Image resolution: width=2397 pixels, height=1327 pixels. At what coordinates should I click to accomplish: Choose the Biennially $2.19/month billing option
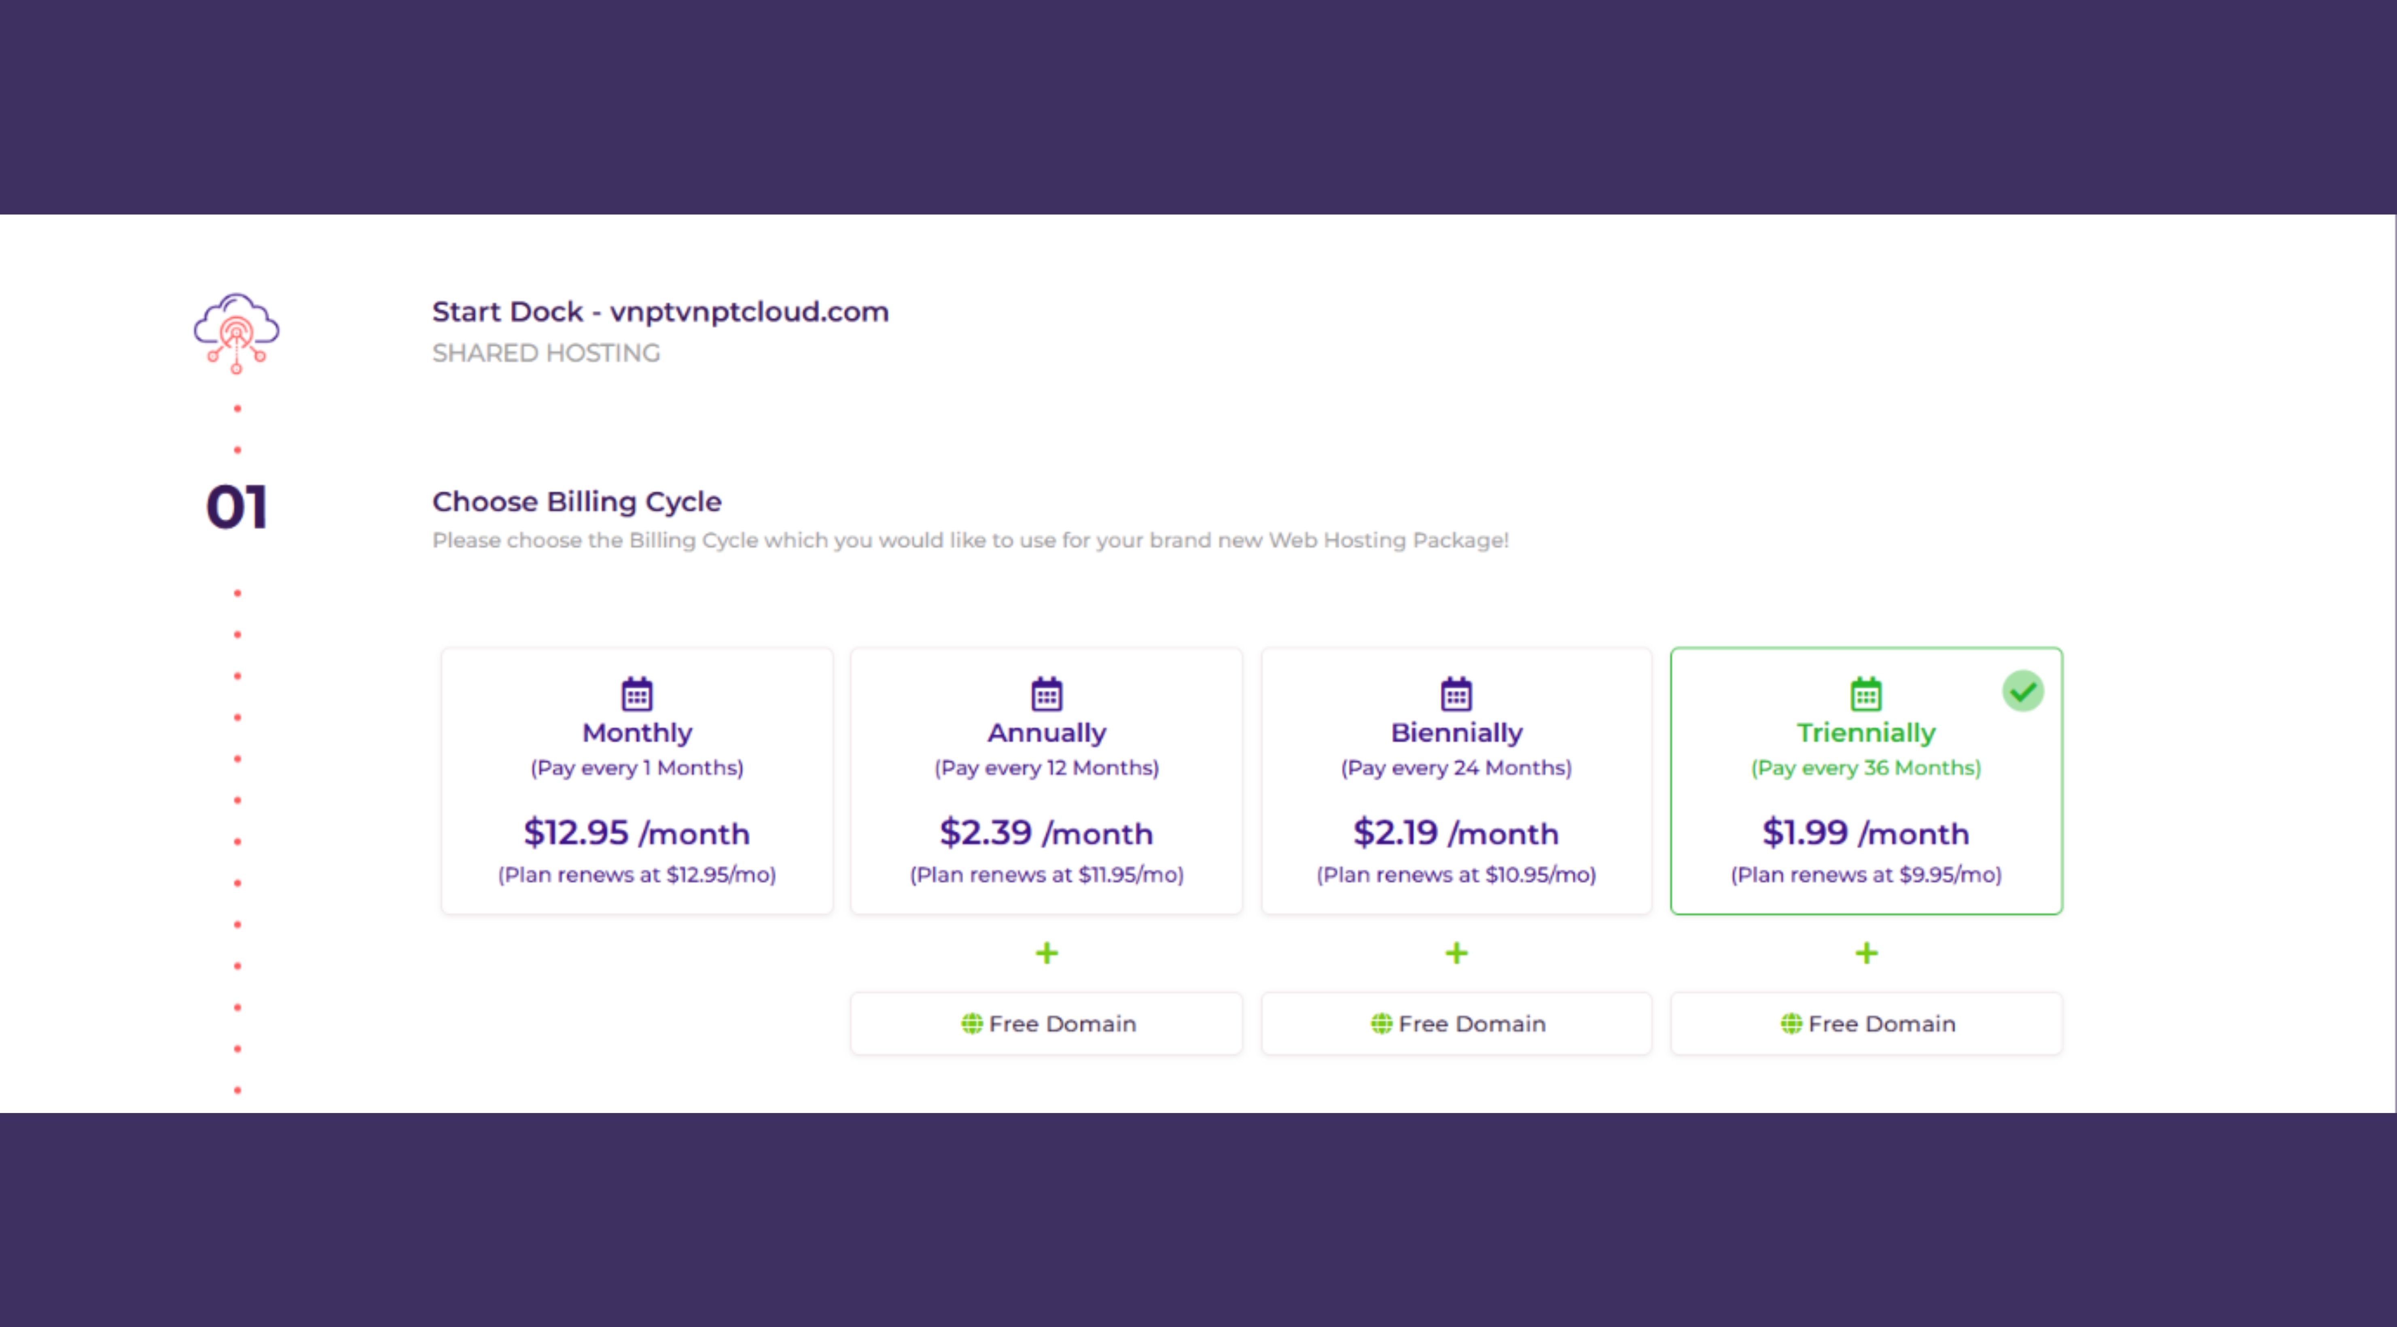click(1456, 781)
